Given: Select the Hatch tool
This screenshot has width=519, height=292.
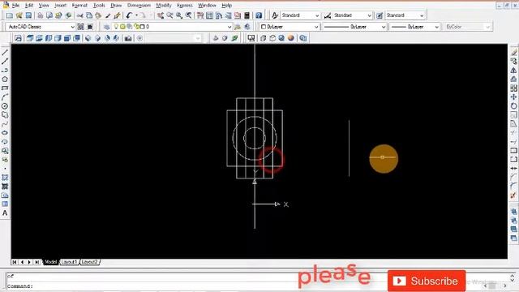Looking at the screenshot, I should click(x=5, y=178).
